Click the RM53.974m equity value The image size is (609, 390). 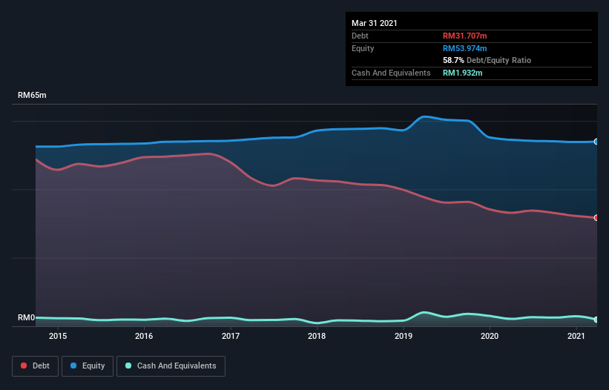(464, 48)
